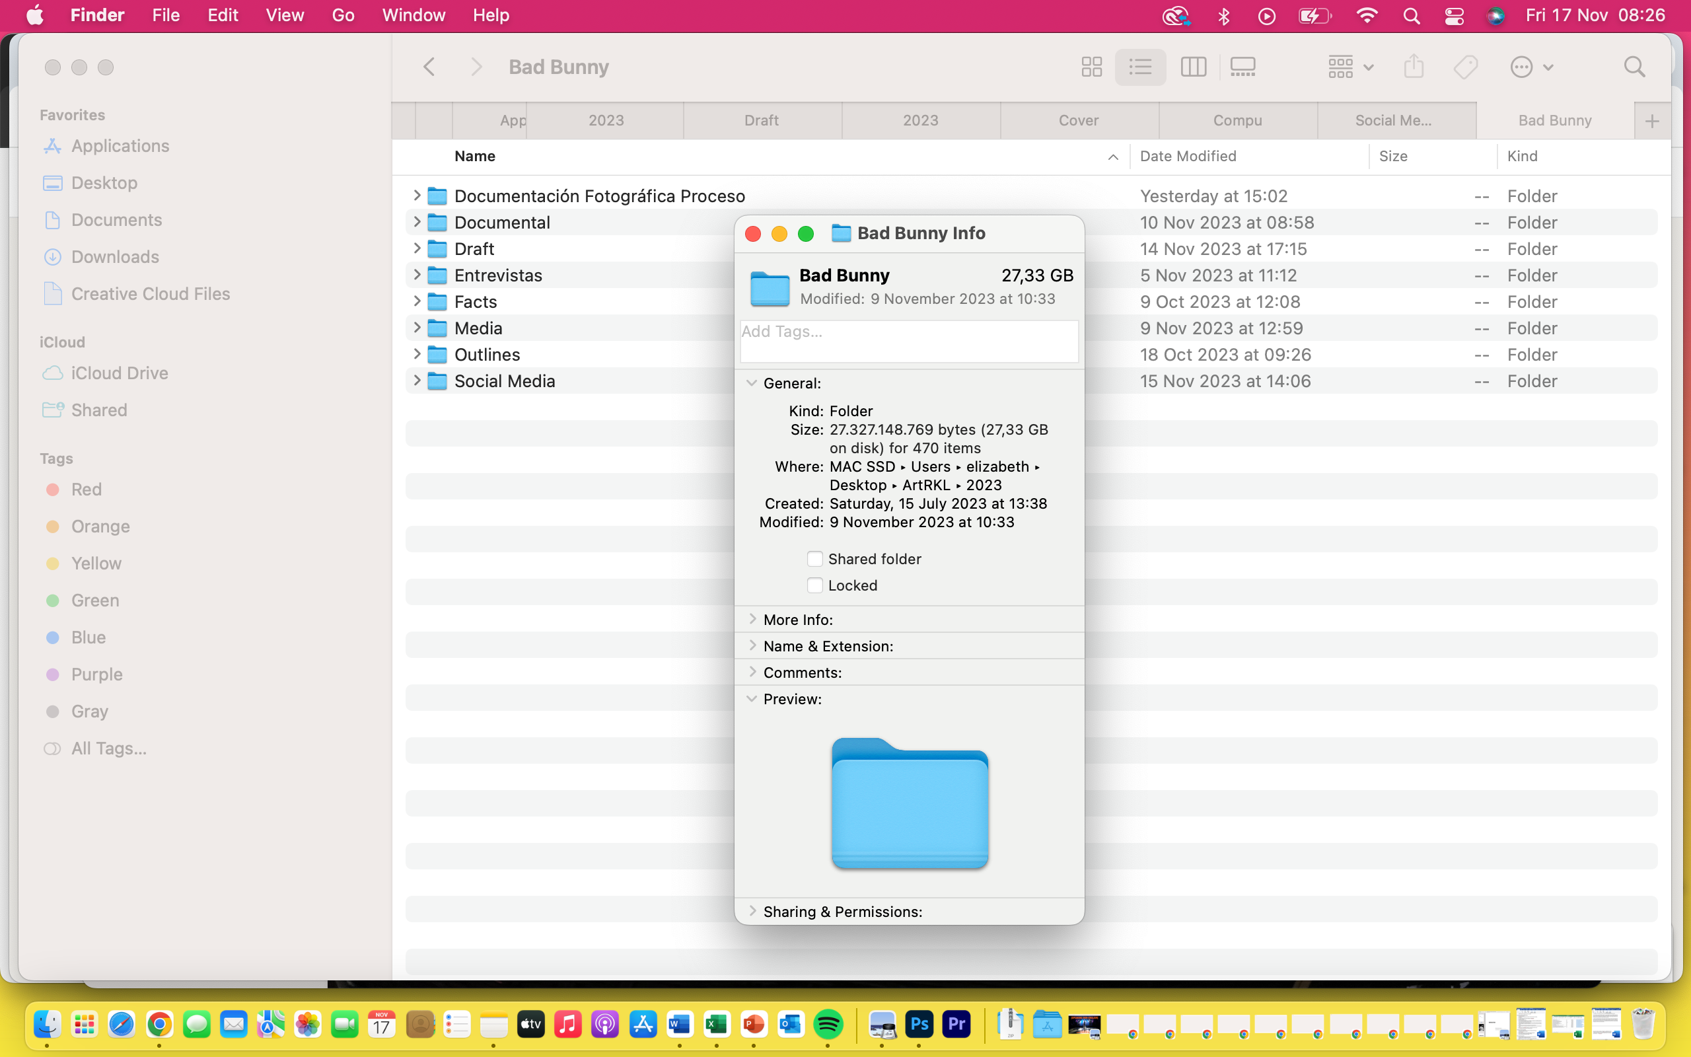Open the Go menu
Image resolution: width=1691 pixels, height=1057 pixels.
(x=342, y=15)
